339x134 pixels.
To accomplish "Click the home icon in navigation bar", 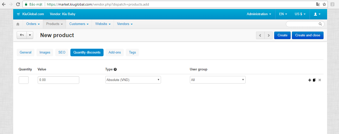I will tap(18, 24).
